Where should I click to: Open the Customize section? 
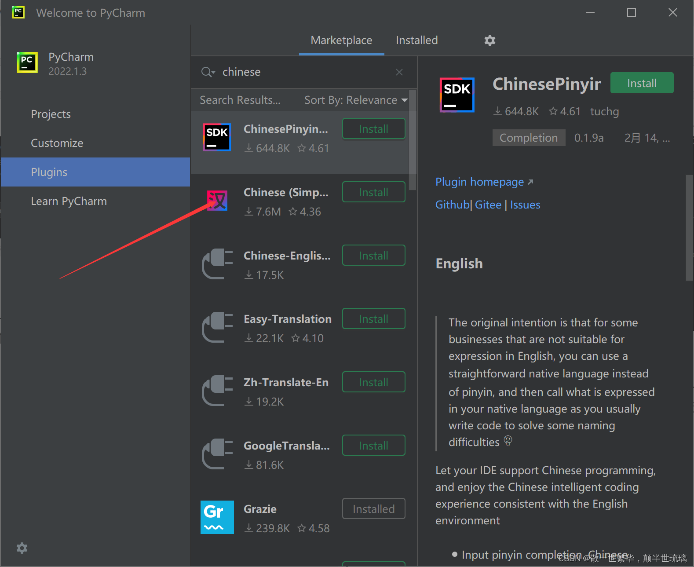click(x=57, y=143)
